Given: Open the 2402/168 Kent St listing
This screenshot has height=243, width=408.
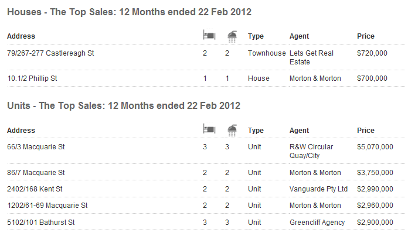Looking at the screenshot, I should pyautogui.click(x=35, y=189).
